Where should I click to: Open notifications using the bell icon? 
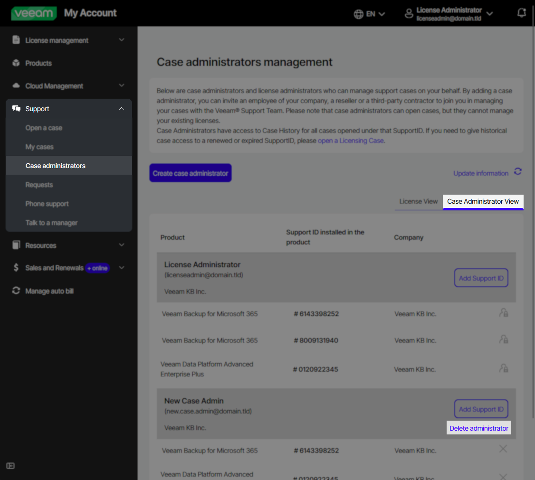coord(521,13)
